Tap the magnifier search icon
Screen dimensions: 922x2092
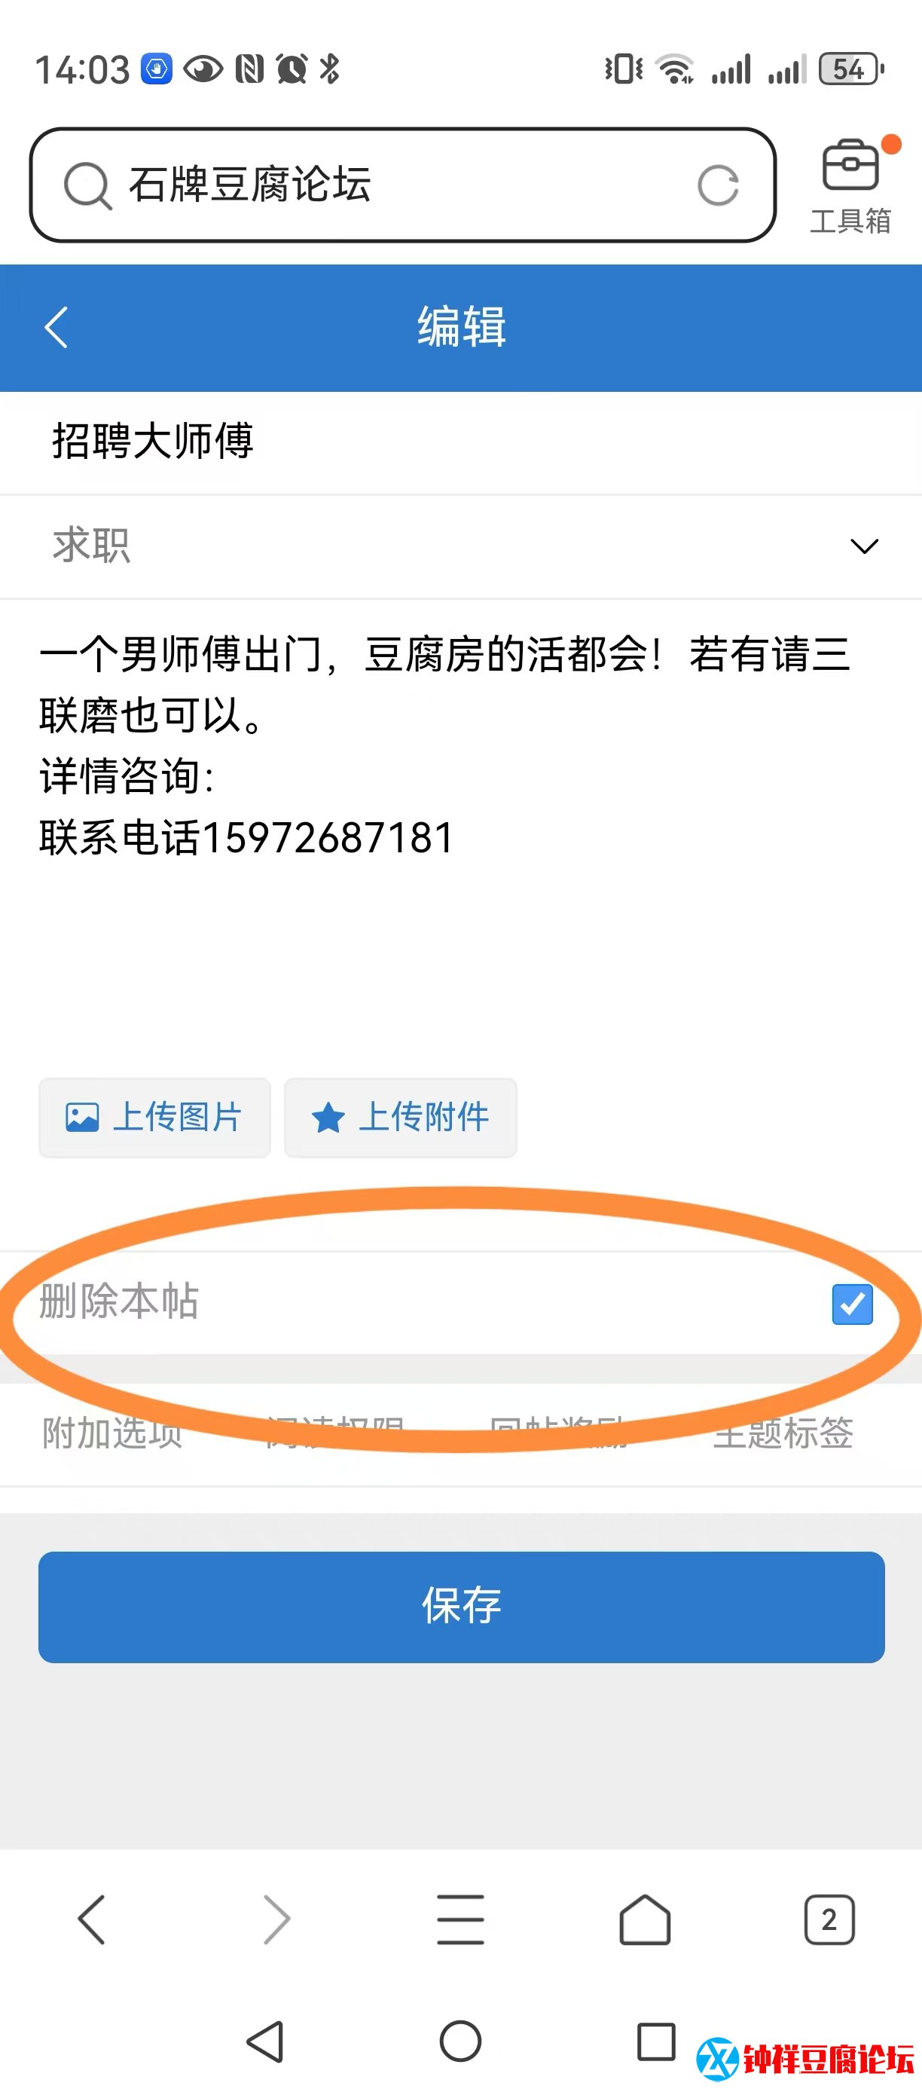[x=87, y=186]
